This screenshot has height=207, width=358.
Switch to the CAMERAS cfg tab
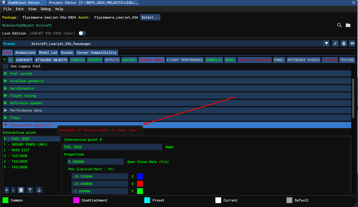(78, 60)
